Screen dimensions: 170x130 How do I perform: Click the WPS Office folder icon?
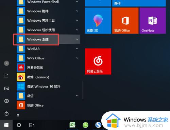[x=21, y=58]
